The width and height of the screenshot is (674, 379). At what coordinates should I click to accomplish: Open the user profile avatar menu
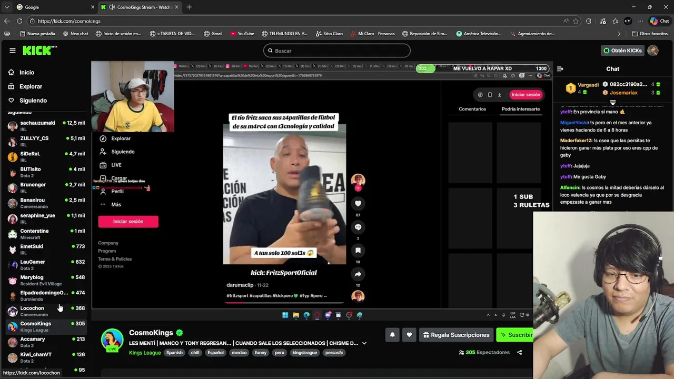[x=653, y=51]
